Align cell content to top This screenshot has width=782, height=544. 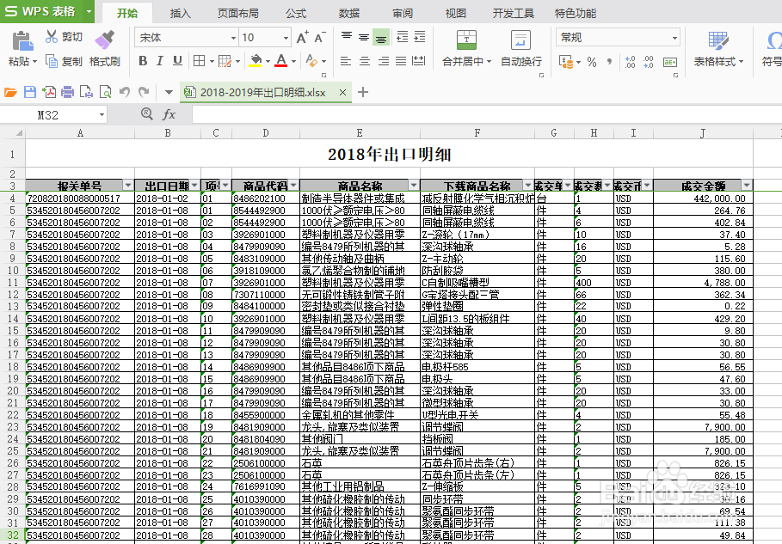point(347,37)
